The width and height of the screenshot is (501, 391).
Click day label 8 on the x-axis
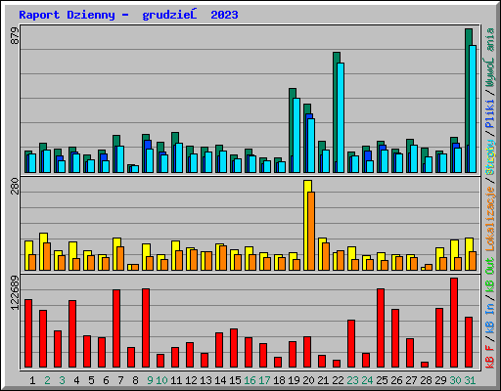(x=135, y=380)
